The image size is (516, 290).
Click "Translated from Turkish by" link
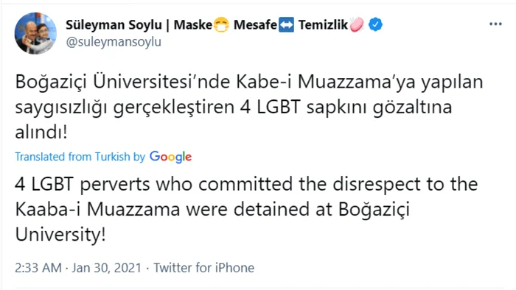[x=80, y=157]
